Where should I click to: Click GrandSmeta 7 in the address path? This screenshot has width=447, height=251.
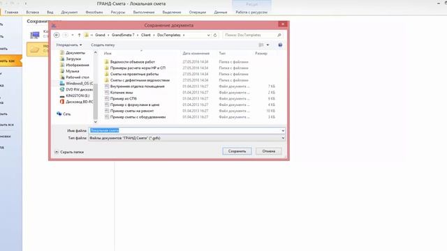[x=123, y=35]
